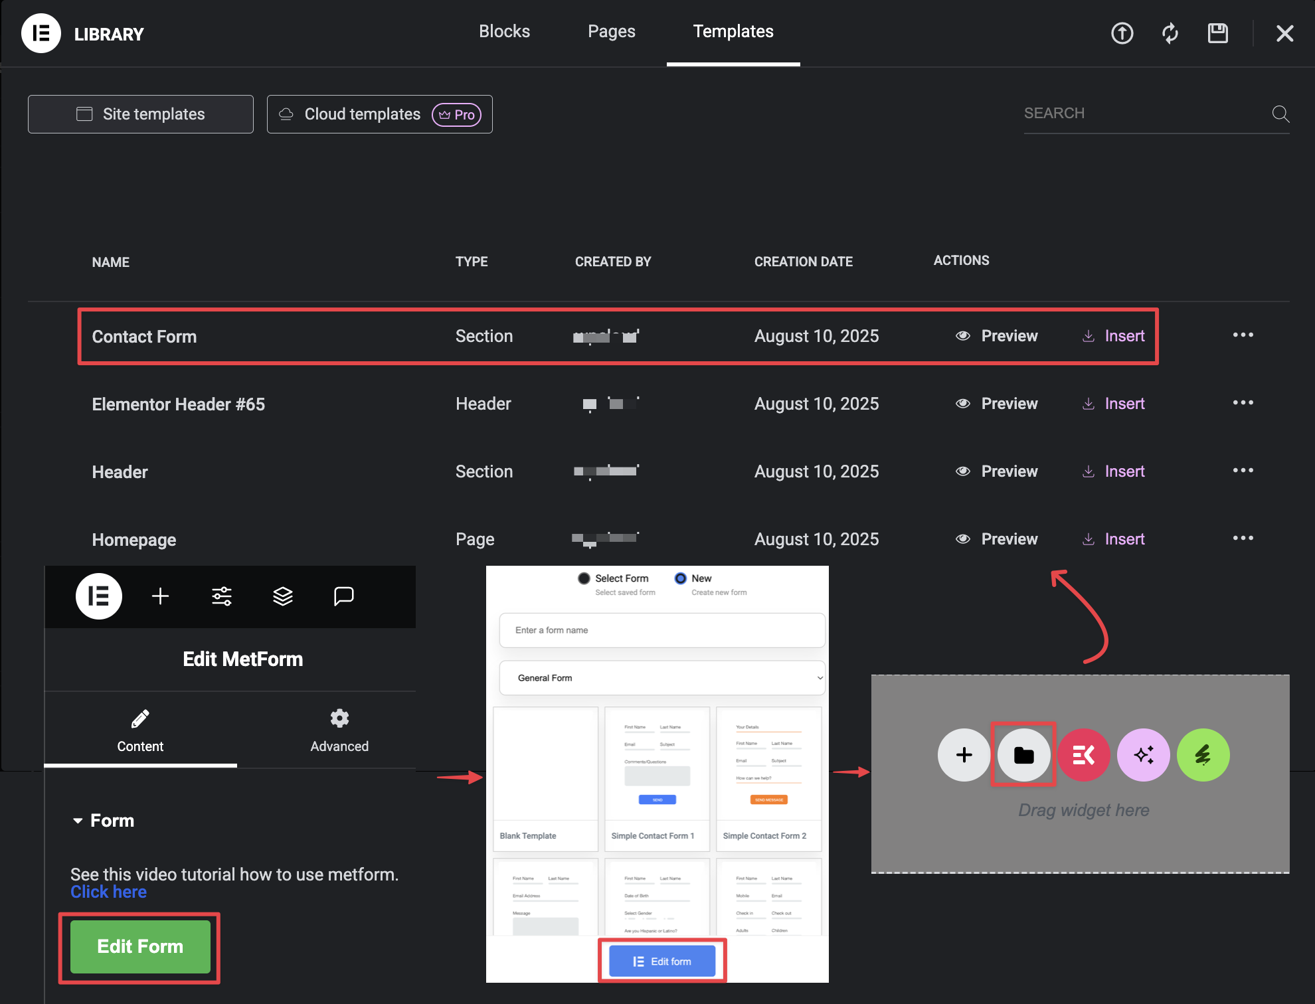Switch to the Blocks tab
The height and width of the screenshot is (1004, 1315).
[504, 31]
